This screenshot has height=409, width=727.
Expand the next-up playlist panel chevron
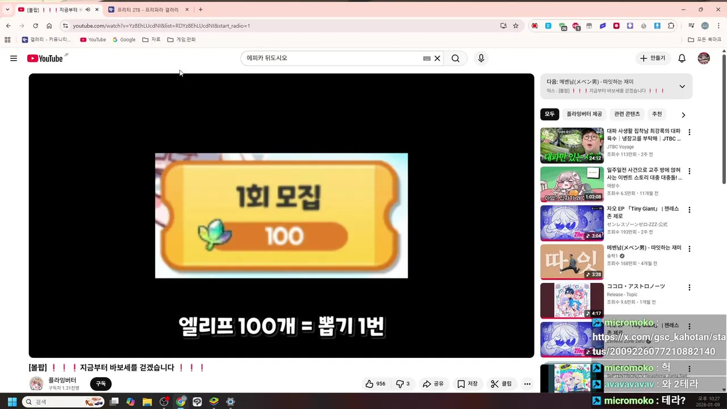click(x=682, y=86)
